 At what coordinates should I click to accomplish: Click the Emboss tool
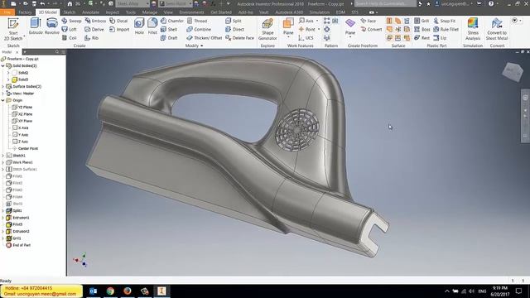[95, 21]
